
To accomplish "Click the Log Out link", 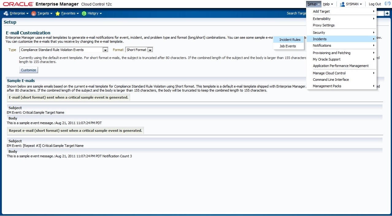I will coord(375,4).
